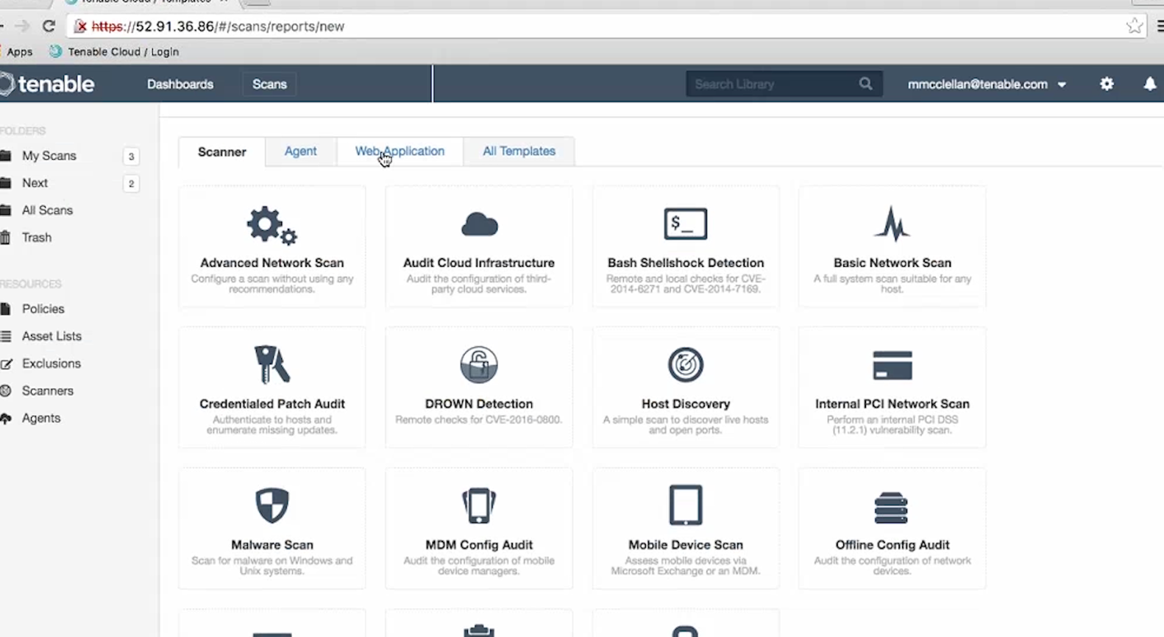Click the My Scans count badge 3
Viewport: 1164px width, 637px height.
tap(131, 157)
